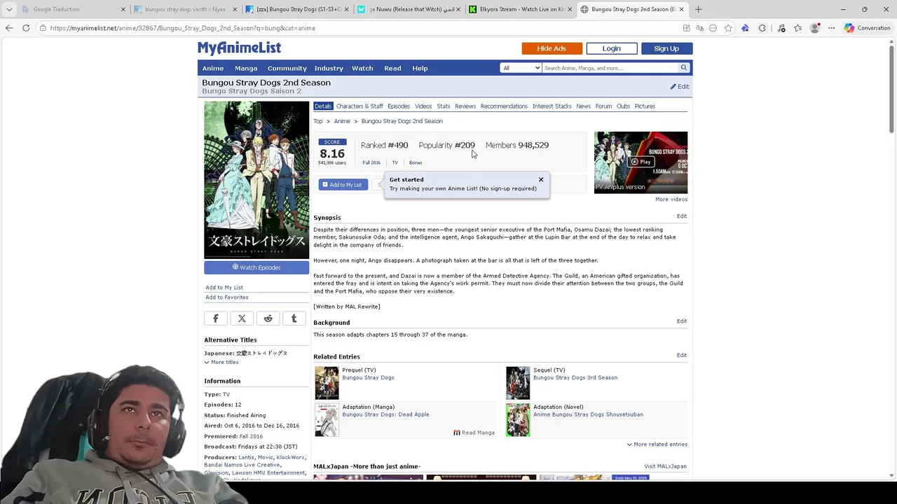This screenshot has height=504, width=897.
Task: Open the Manga navigation menu
Action: tap(246, 68)
